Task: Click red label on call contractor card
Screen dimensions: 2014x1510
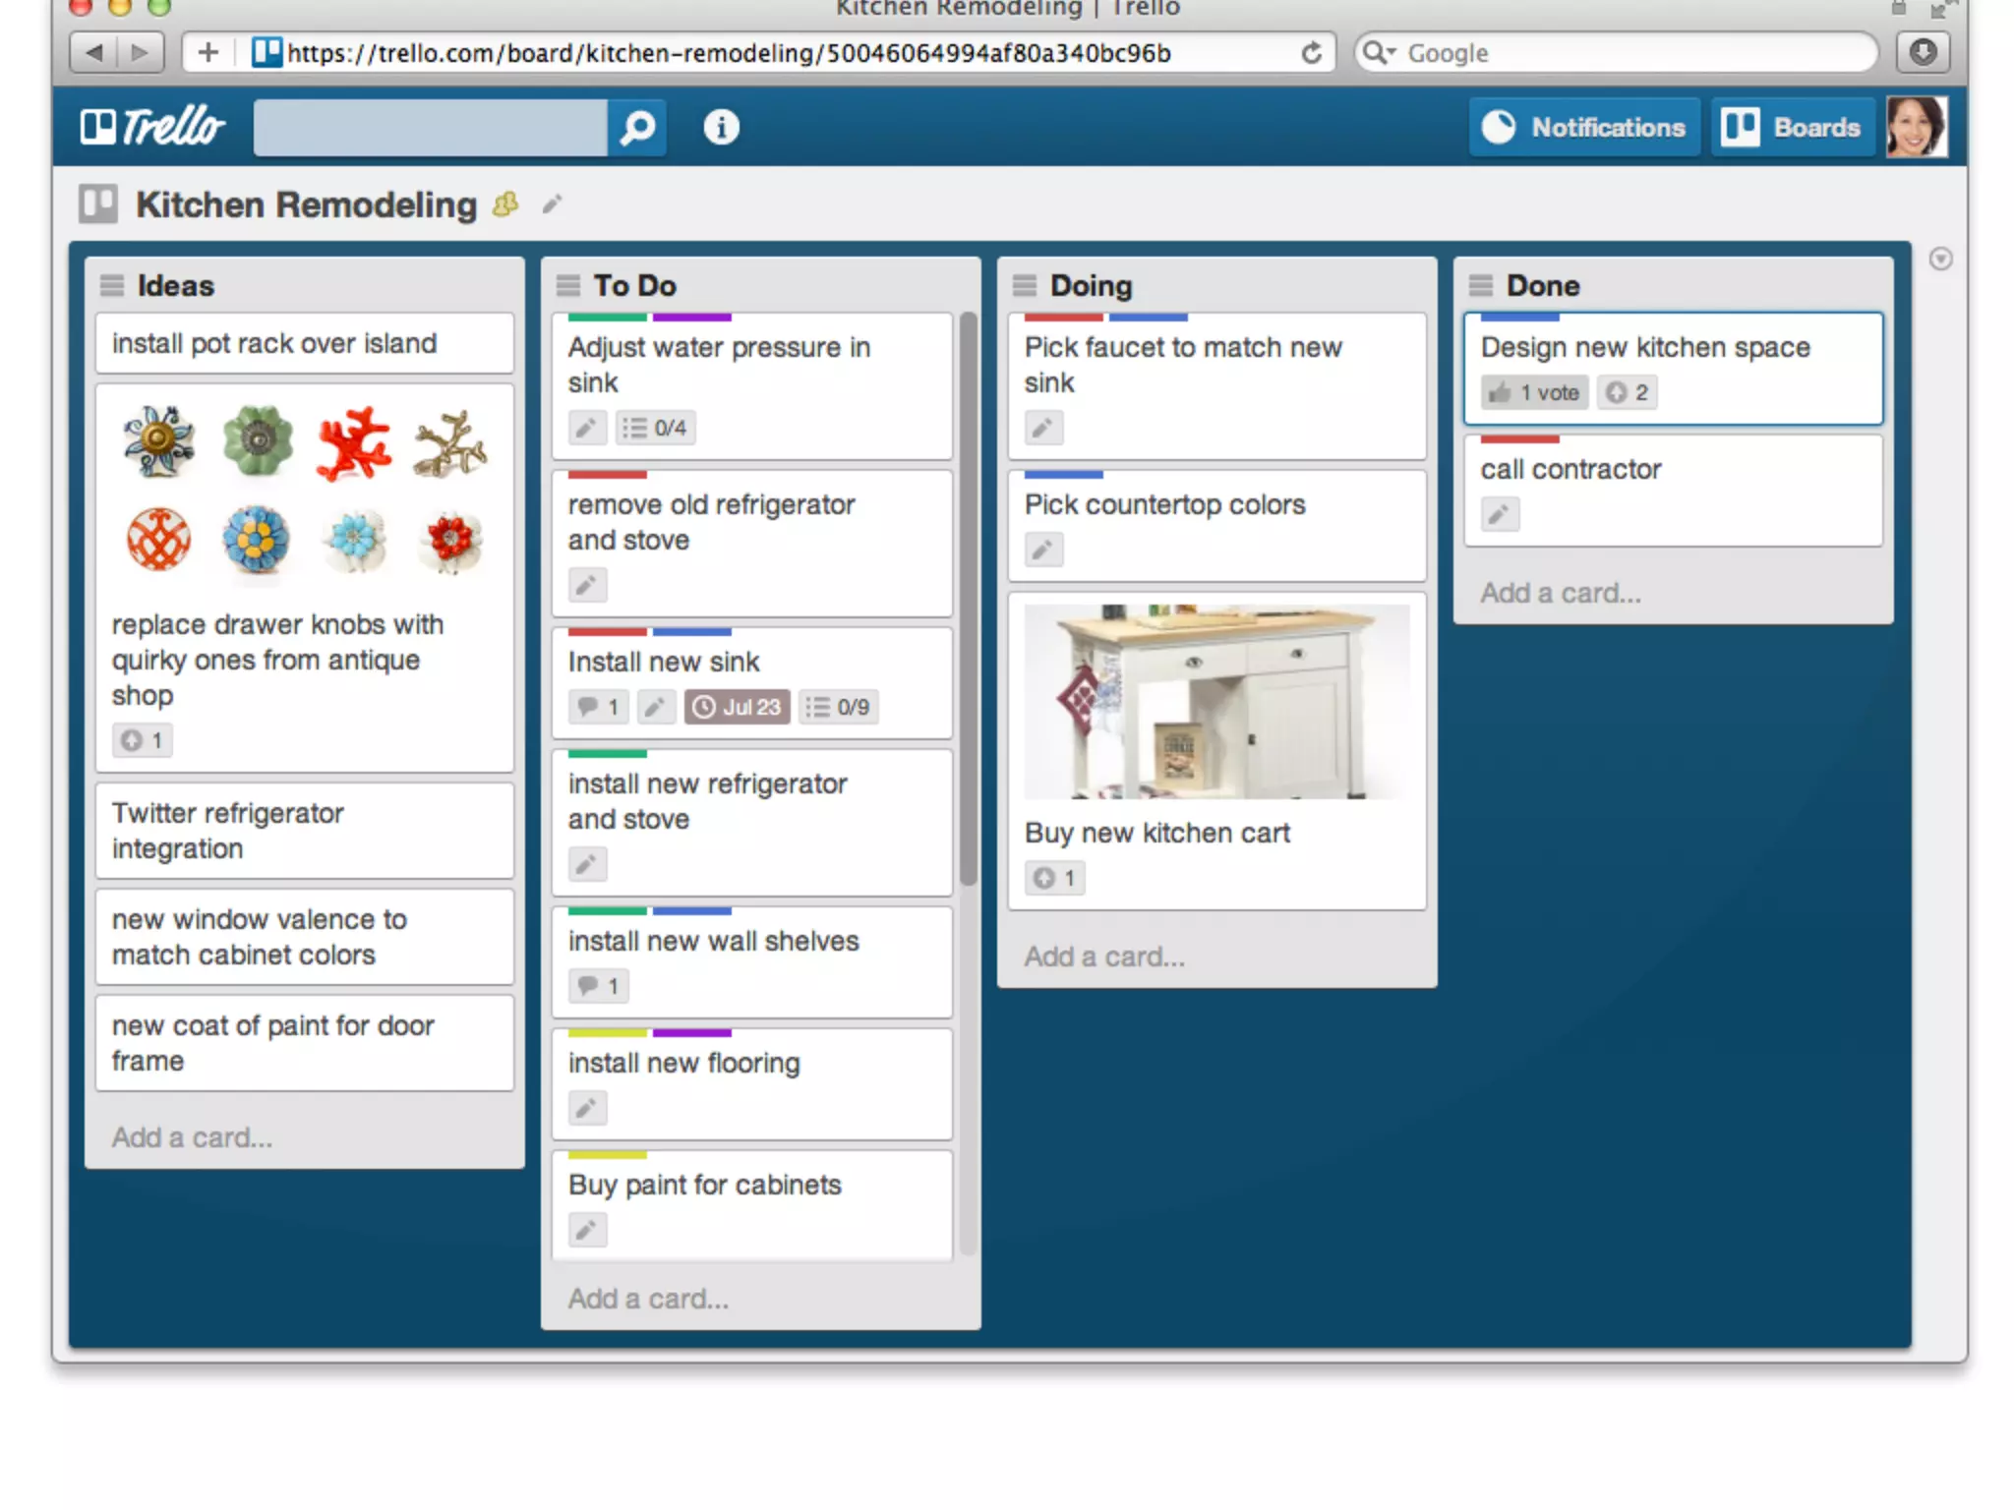Action: [x=1519, y=439]
